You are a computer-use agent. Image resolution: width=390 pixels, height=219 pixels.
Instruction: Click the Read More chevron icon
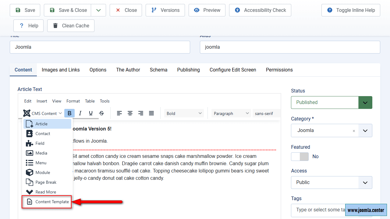point(29,192)
